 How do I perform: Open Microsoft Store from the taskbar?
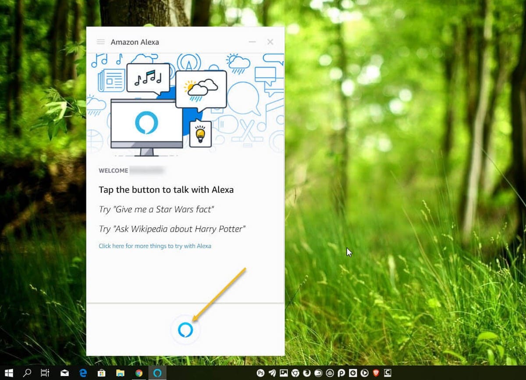[101, 373]
